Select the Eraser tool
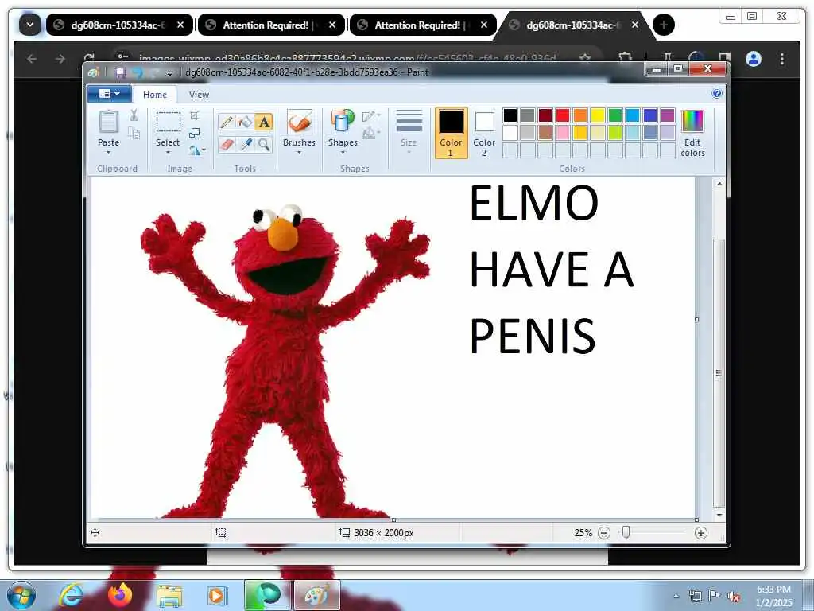 [227, 144]
